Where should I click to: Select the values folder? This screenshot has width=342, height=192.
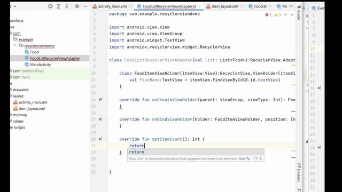(x=18, y=121)
